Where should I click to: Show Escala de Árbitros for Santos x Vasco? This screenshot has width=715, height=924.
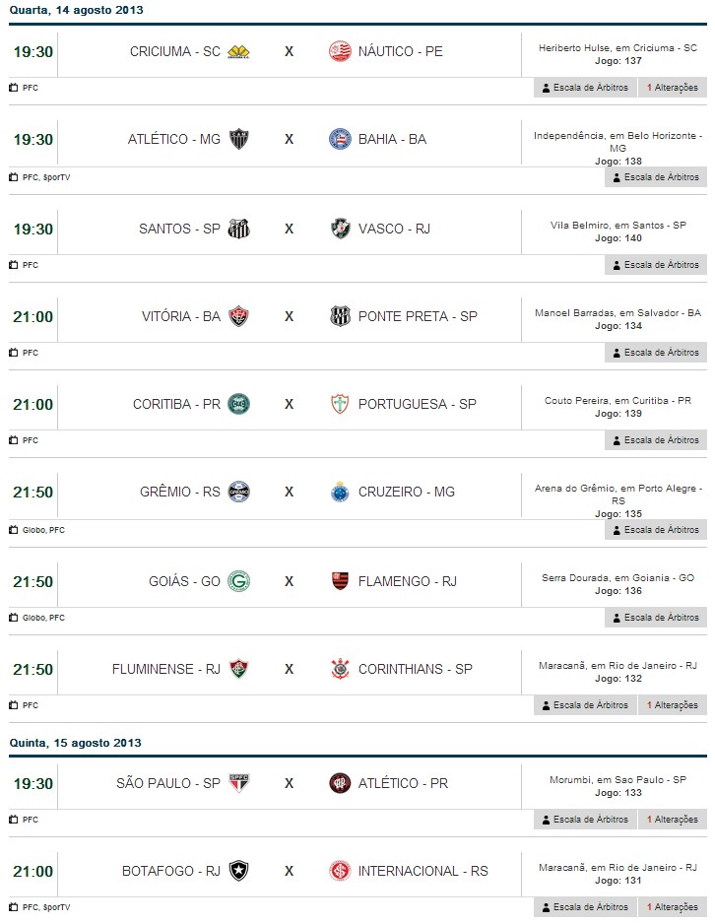[655, 265]
